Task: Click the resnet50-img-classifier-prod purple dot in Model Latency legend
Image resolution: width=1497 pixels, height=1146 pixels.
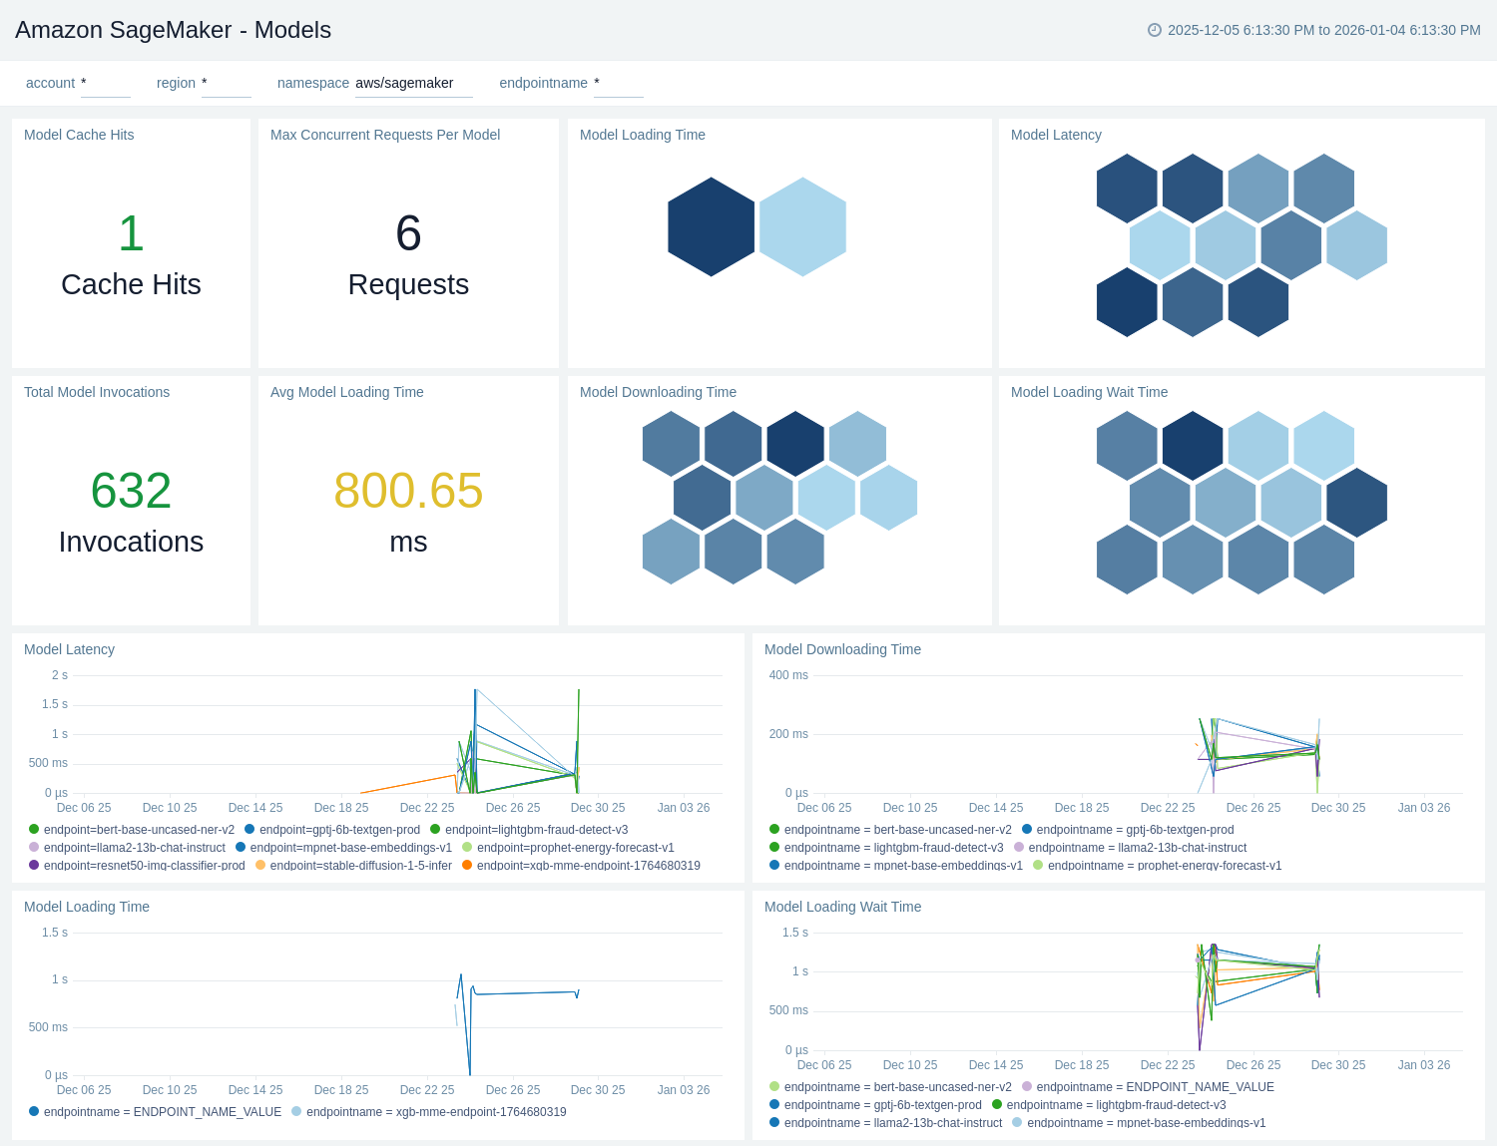Action: tap(34, 865)
